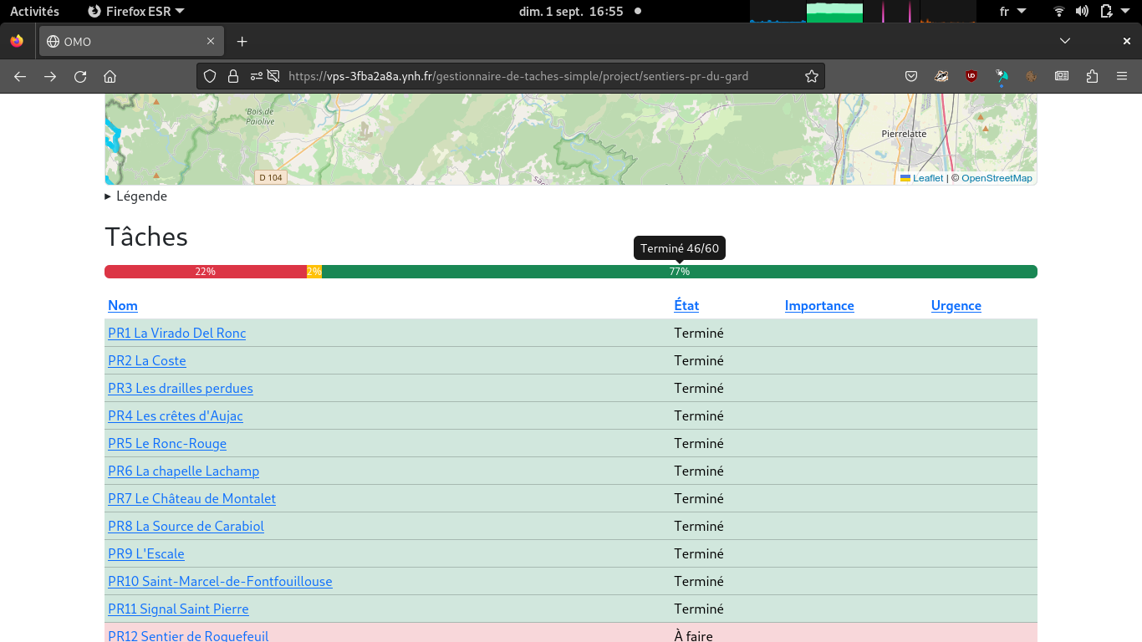Image resolution: width=1142 pixels, height=642 pixels.
Task: Open the extensions puzzle-piece menu
Action: point(1092,76)
